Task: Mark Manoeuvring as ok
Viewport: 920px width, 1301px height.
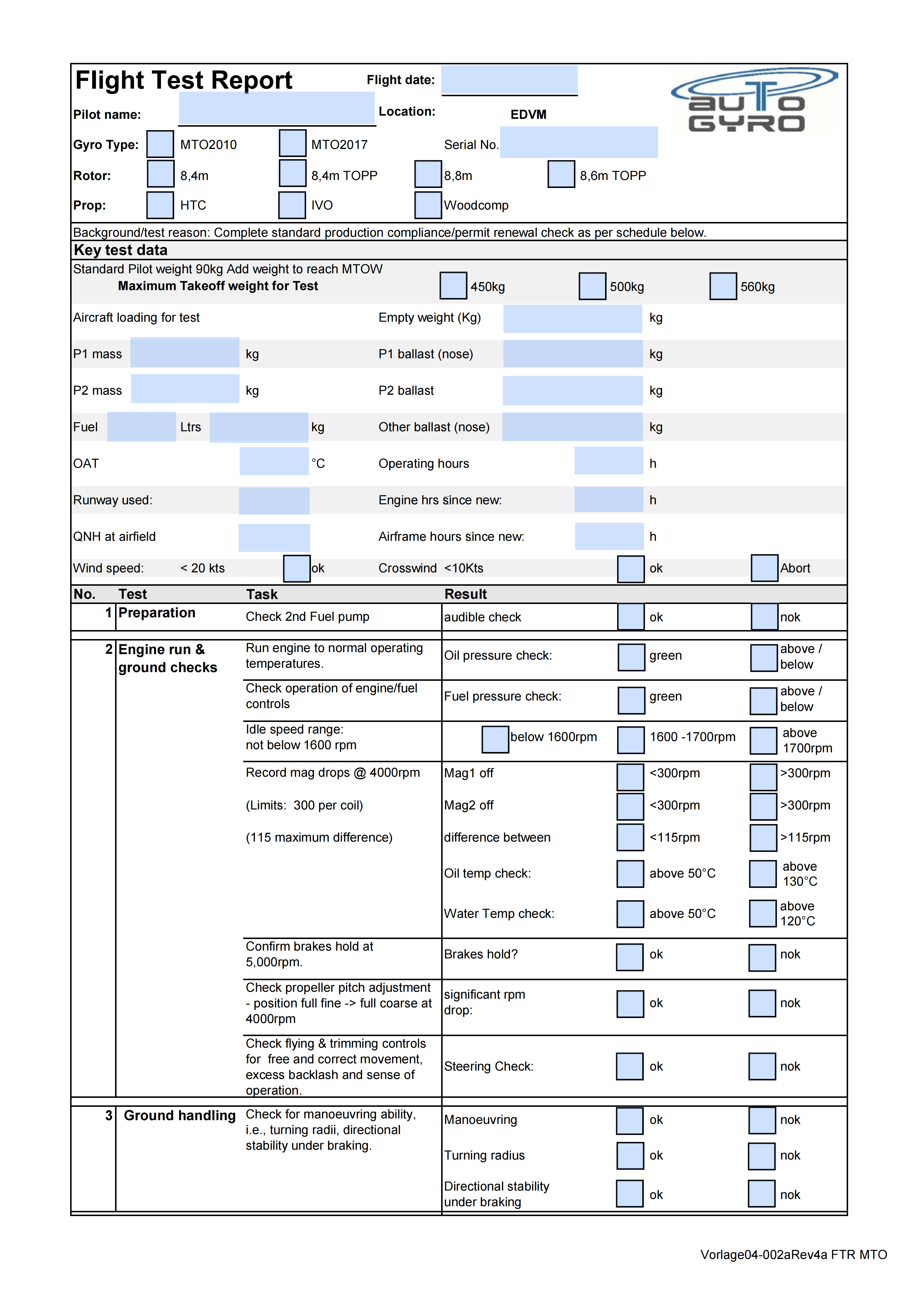Action: (x=630, y=1121)
